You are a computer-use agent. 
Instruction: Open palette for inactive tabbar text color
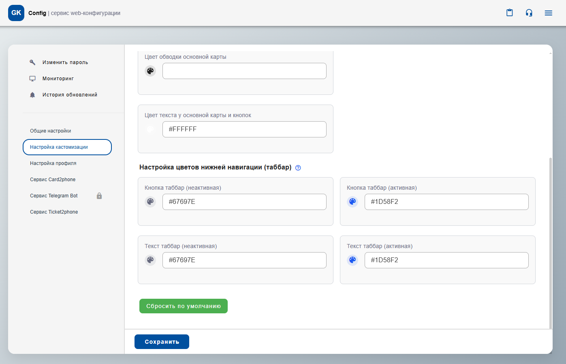click(150, 260)
